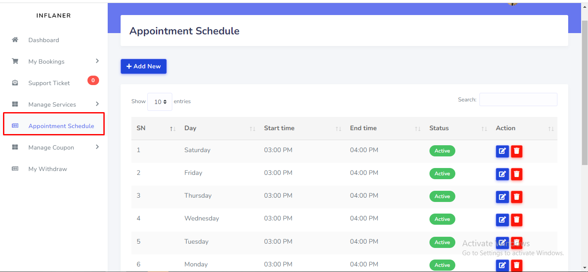Image resolution: width=588 pixels, height=272 pixels.
Task: Sort table by SN column arrows
Action: pyautogui.click(x=172, y=128)
